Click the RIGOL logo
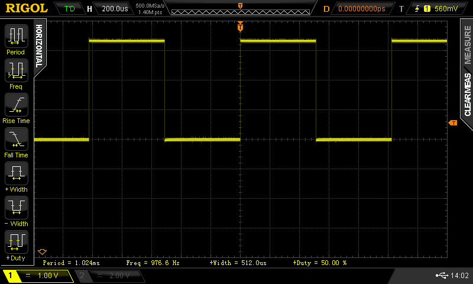 (27, 9)
